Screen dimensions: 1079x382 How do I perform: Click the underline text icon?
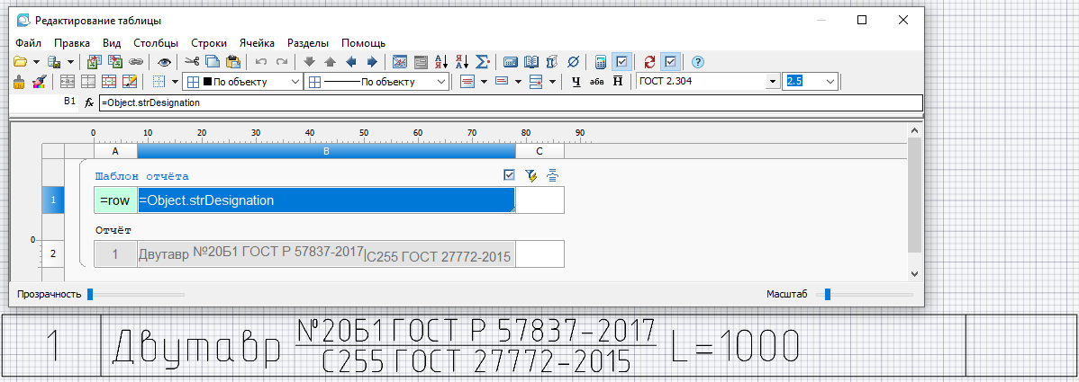(576, 82)
